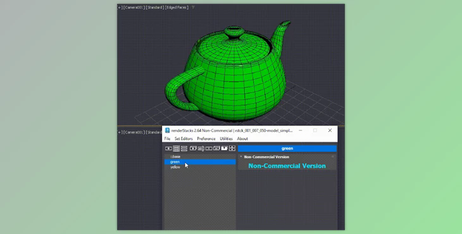This screenshot has height=234, width=462.
Task: Open the Preference menu
Action: (x=206, y=139)
